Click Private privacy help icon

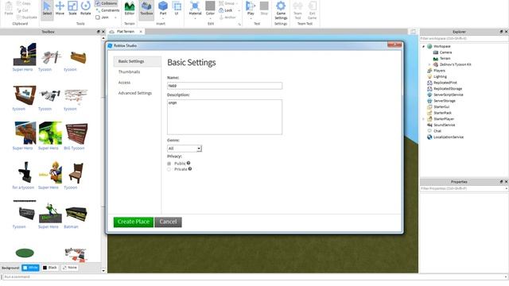coord(190,169)
